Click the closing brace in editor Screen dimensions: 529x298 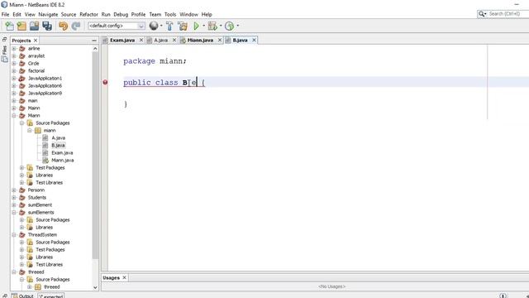coord(126,103)
